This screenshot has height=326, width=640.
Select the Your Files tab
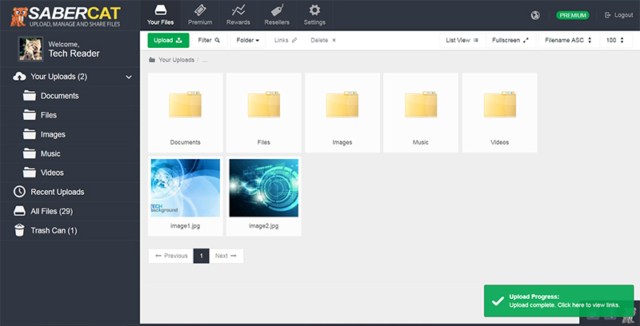tap(161, 15)
